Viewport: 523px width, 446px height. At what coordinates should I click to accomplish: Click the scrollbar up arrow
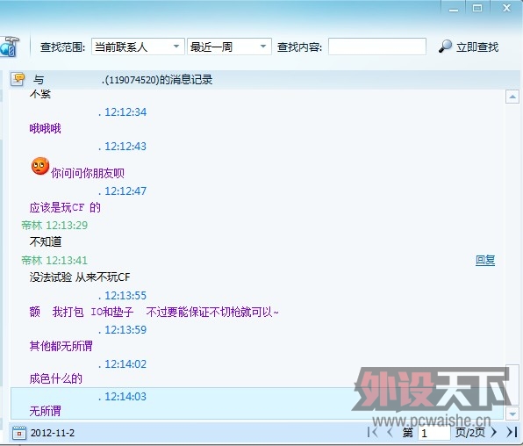[x=512, y=97]
